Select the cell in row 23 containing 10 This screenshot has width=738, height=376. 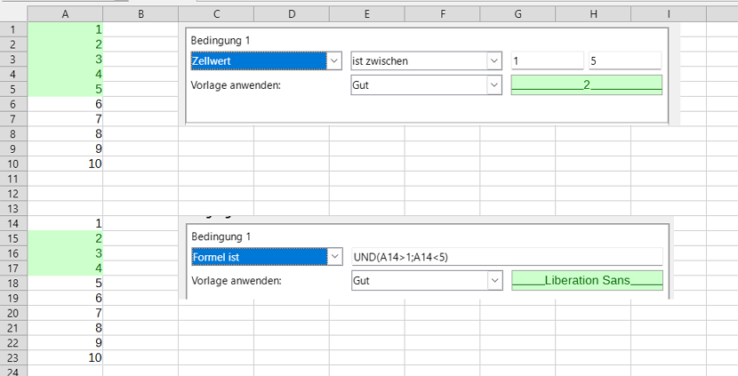(x=65, y=357)
